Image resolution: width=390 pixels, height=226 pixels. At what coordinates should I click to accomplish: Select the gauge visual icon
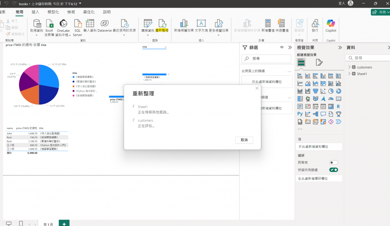[x=331, y=99]
